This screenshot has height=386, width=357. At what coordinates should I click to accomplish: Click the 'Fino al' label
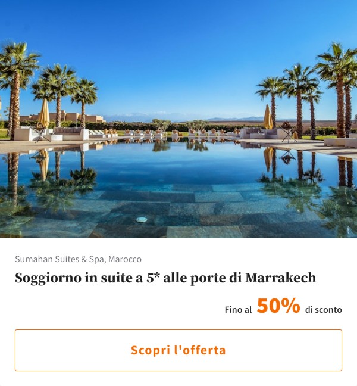238,310
